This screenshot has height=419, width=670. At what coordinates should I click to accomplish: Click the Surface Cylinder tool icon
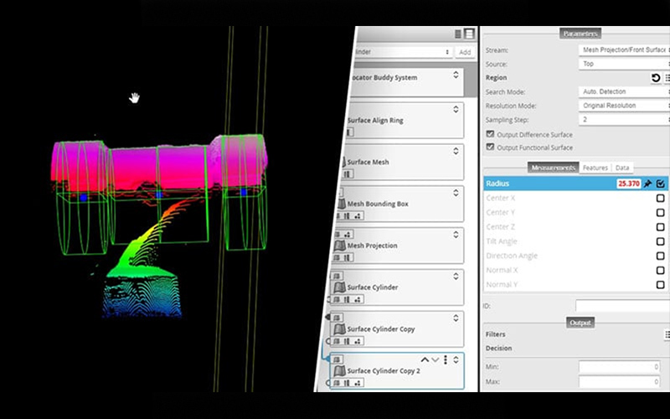pyautogui.click(x=341, y=287)
